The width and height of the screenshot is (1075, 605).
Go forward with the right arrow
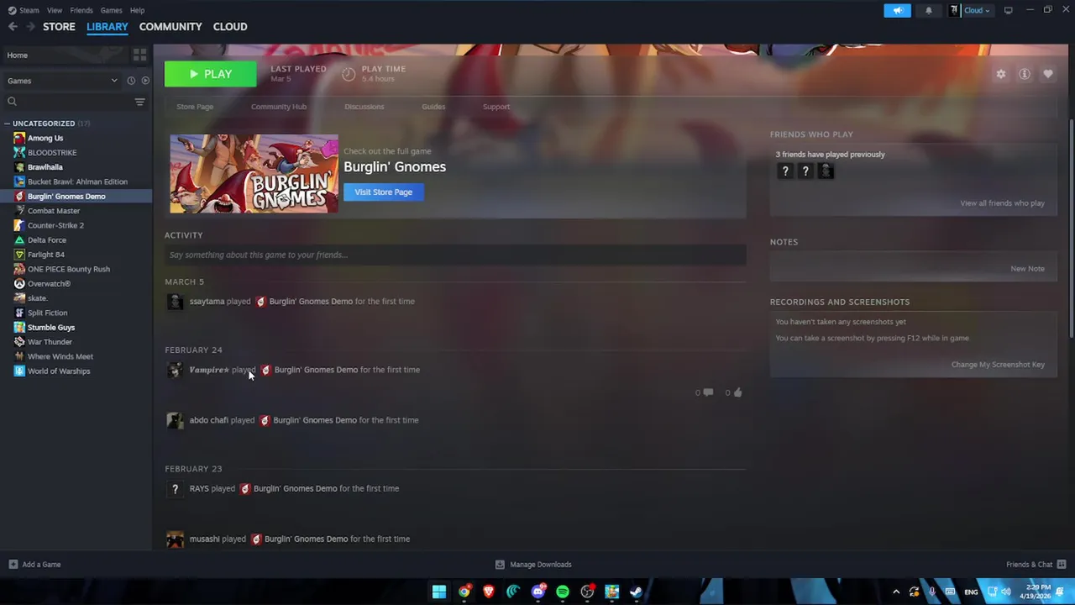tap(30, 27)
